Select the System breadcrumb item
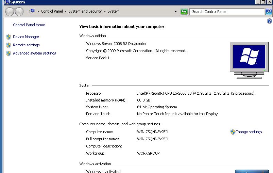The image size is (273, 173). 113,11
